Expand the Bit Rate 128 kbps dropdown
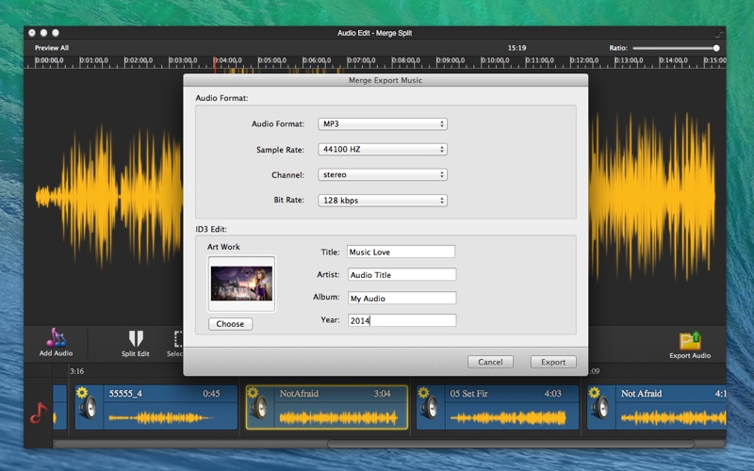Viewport: 754px width, 471px height. pos(382,200)
